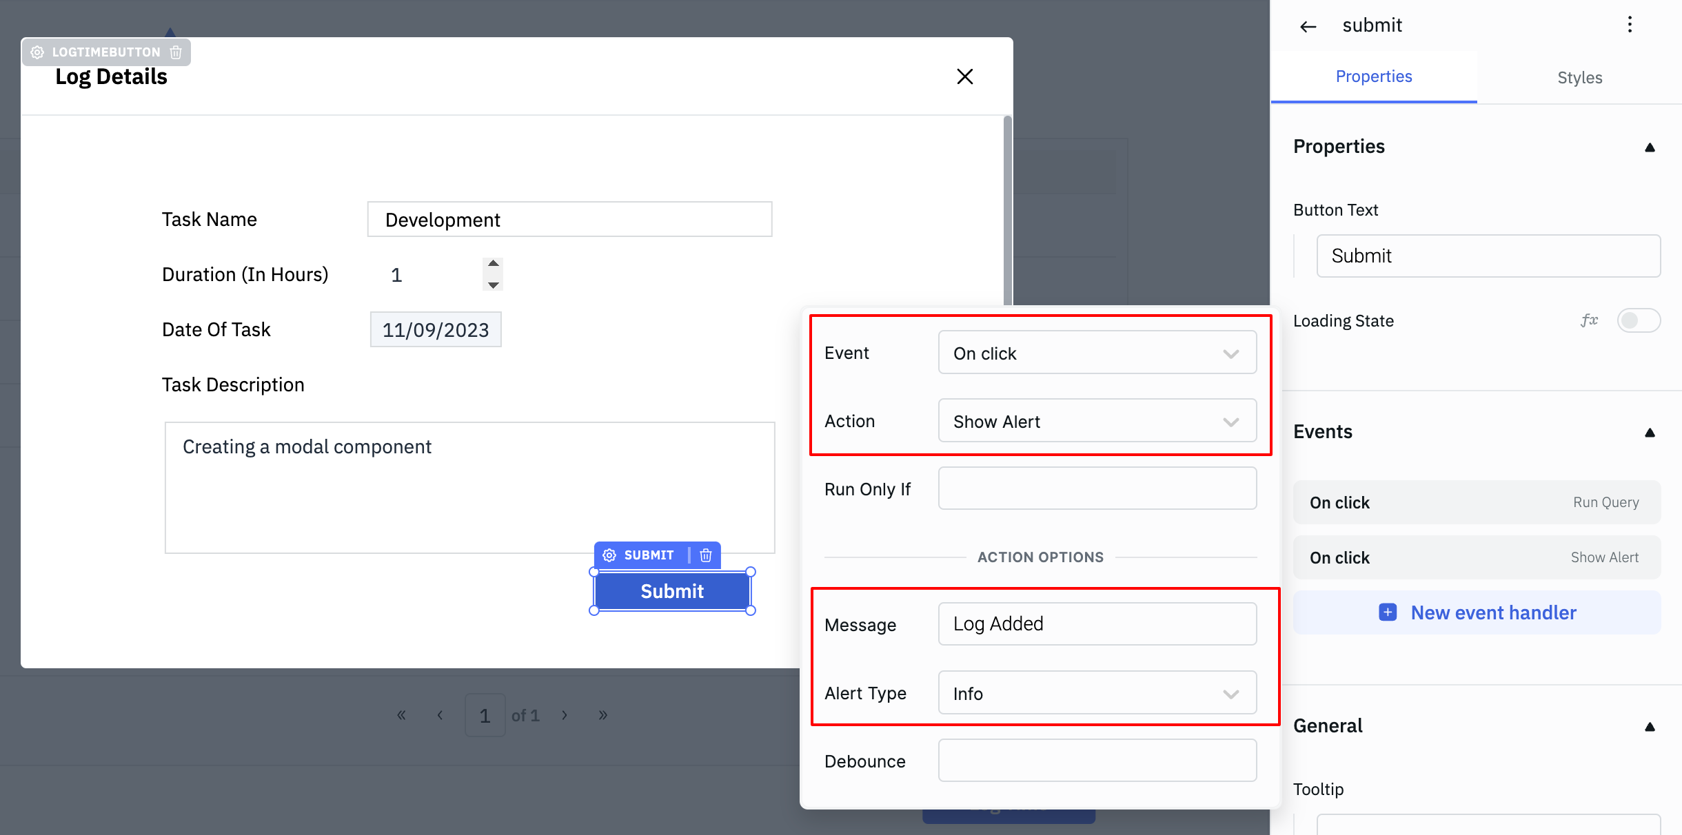Image resolution: width=1682 pixels, height=835 pixels.
Task: Toggle the Loading State switch
Action: click(x=1638, y=320)
